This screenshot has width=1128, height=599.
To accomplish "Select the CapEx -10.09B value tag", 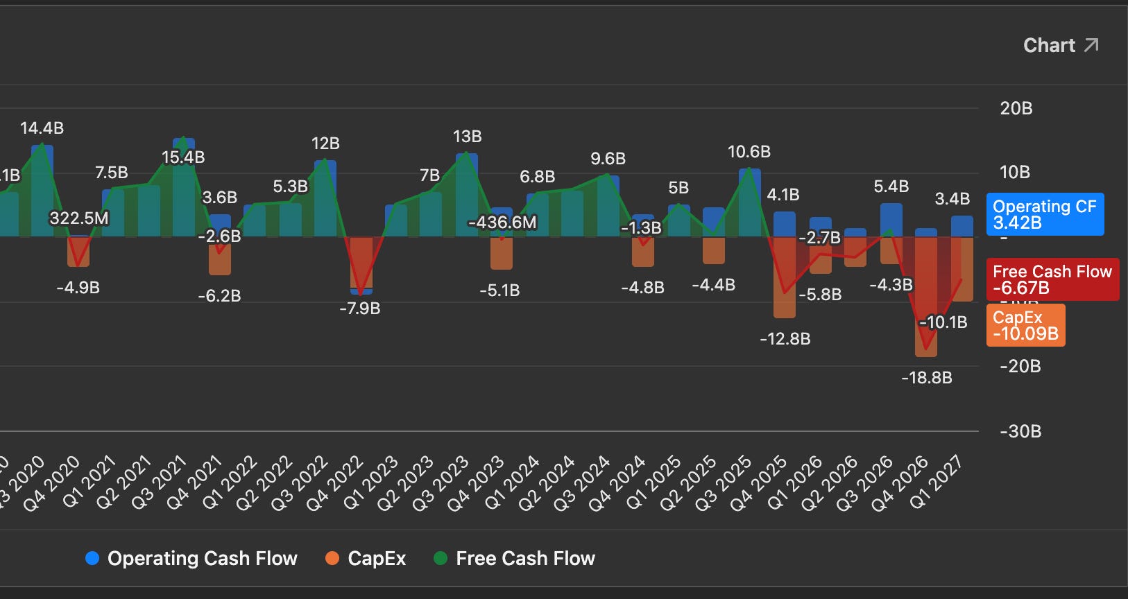I will coord(1026,325).
